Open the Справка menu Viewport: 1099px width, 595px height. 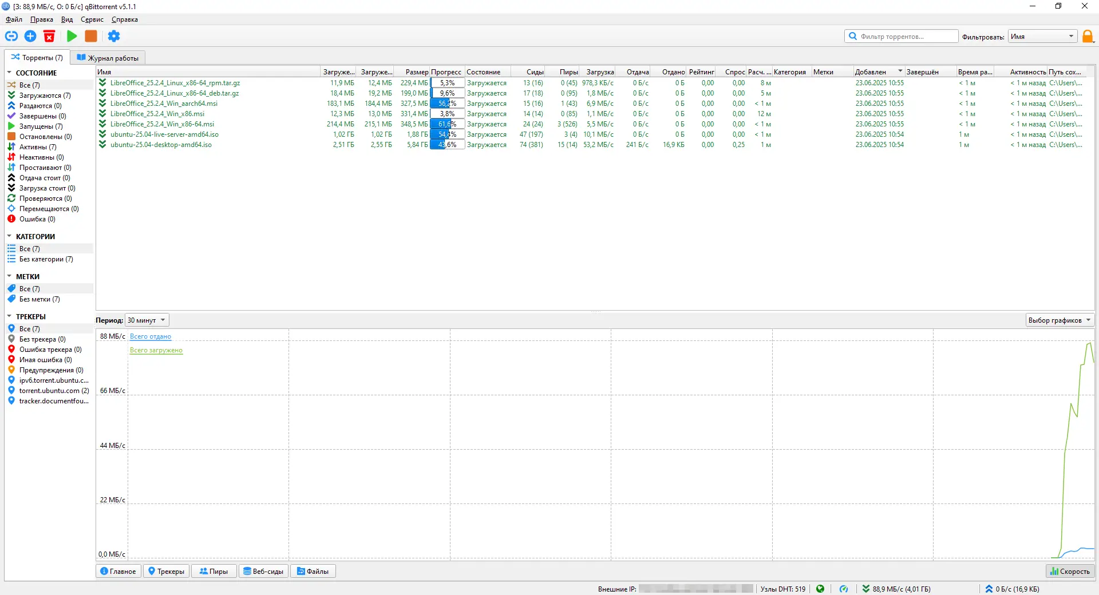click(125, 19)
